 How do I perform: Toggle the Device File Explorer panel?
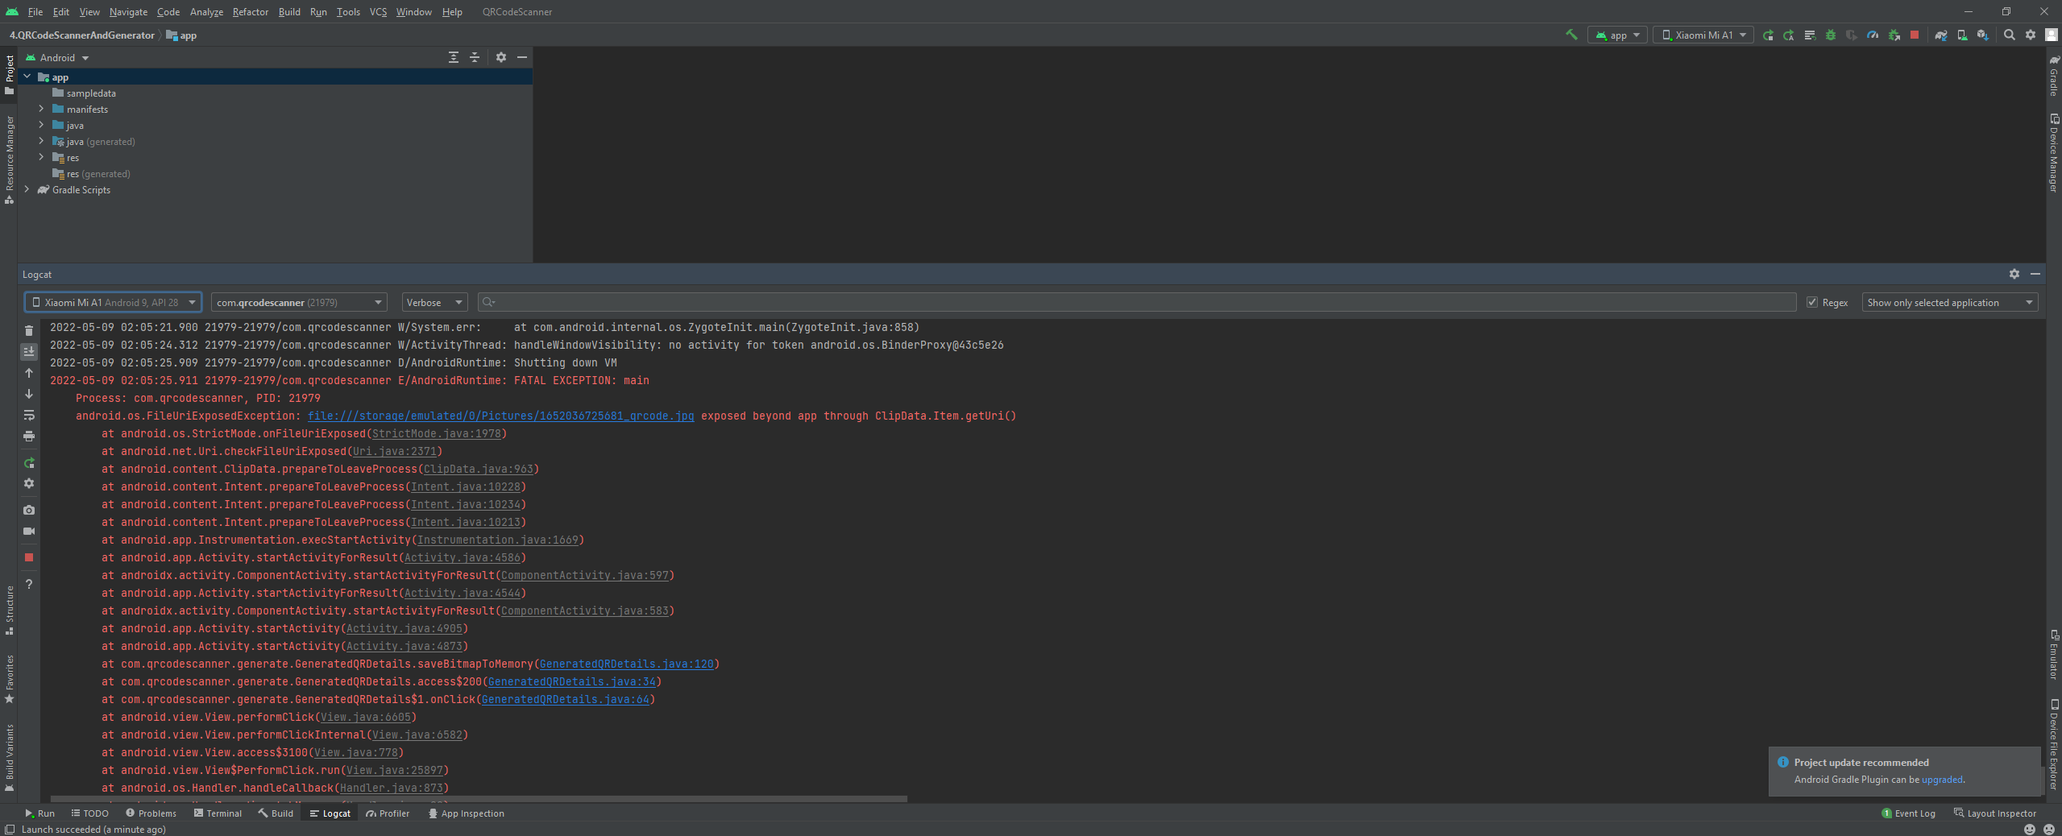[x=2054, y=743]
